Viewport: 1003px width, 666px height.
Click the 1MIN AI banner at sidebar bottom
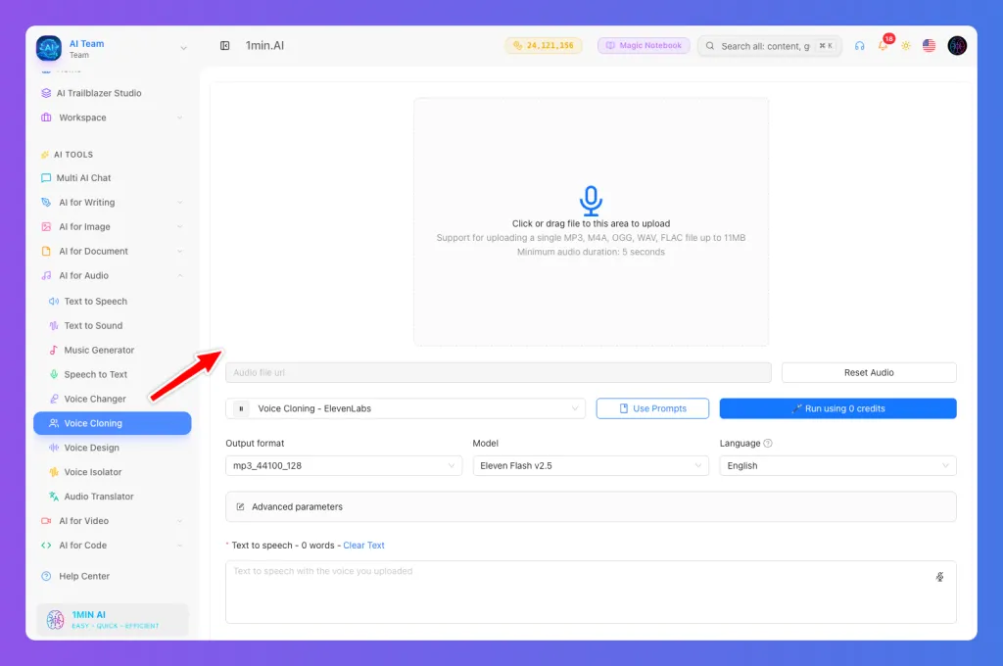(113, 619)
